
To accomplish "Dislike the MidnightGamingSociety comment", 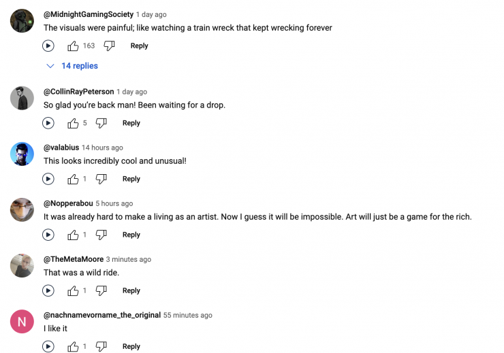I will [109, 46].
